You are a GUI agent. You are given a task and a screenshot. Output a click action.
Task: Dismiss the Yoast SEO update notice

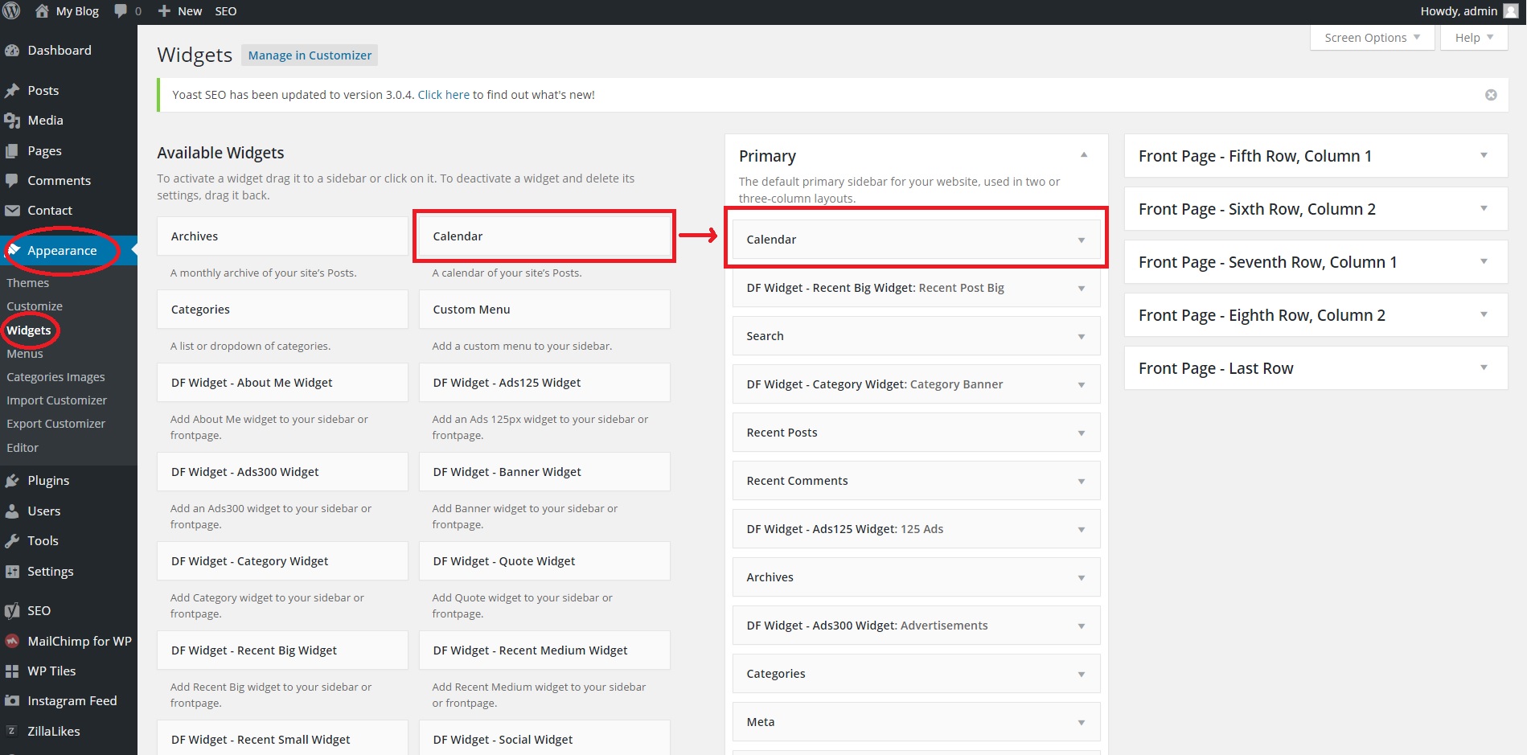1491,95
